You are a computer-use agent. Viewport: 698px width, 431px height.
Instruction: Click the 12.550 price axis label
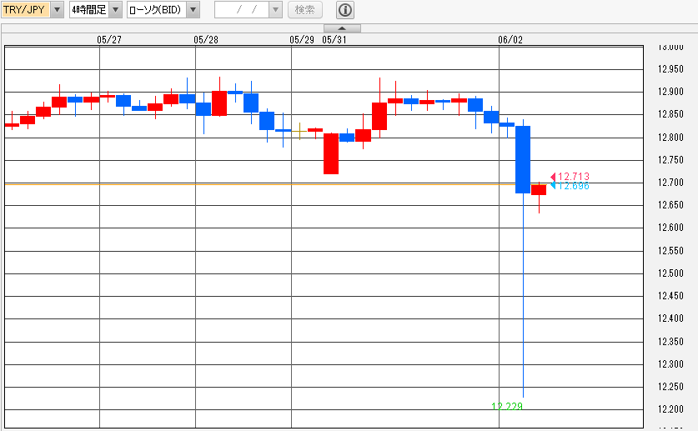(670, 251)
